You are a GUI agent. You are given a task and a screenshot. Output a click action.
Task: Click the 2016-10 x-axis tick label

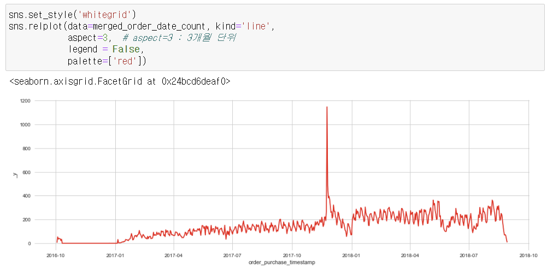(56, 256)
